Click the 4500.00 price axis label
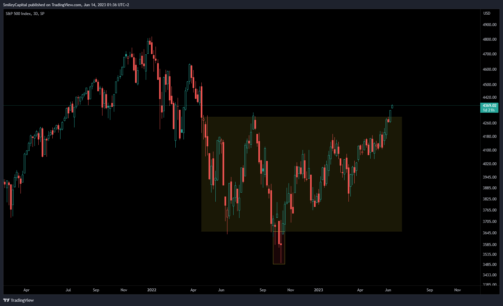The width and height of the screenshot is (503, 306). (490, 85)
